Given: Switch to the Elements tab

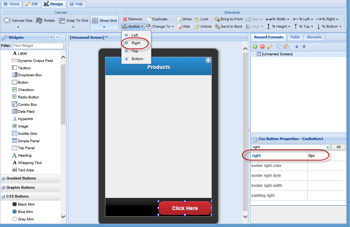Looking at the screenshot, I should click(314, 37).
